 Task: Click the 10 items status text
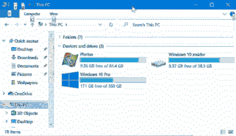[x=13, y=132]
